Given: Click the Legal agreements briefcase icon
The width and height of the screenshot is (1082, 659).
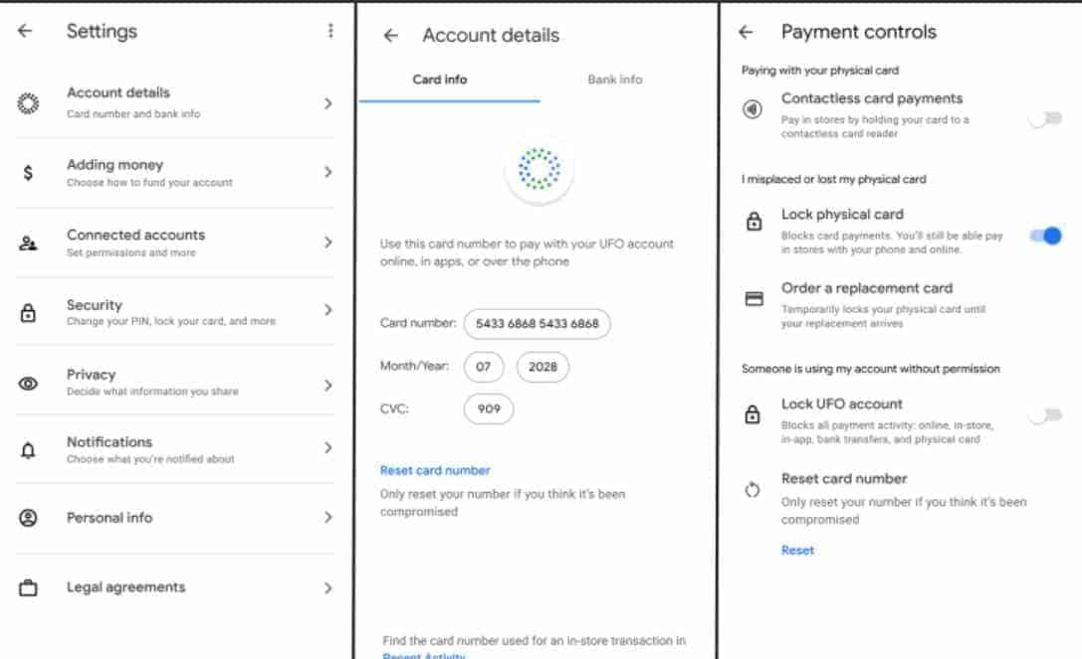Looking at the screenshot, I should [28, 588].
